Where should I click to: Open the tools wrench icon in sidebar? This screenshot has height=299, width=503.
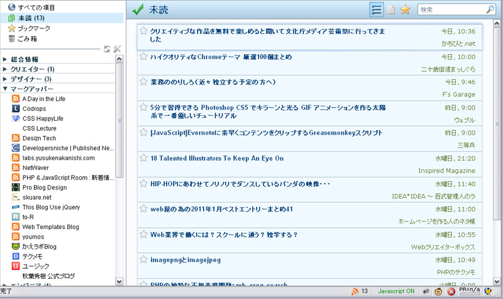(117, 49)
